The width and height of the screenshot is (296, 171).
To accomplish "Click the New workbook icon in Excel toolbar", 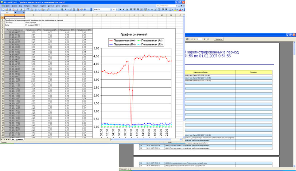I will 3,9.
